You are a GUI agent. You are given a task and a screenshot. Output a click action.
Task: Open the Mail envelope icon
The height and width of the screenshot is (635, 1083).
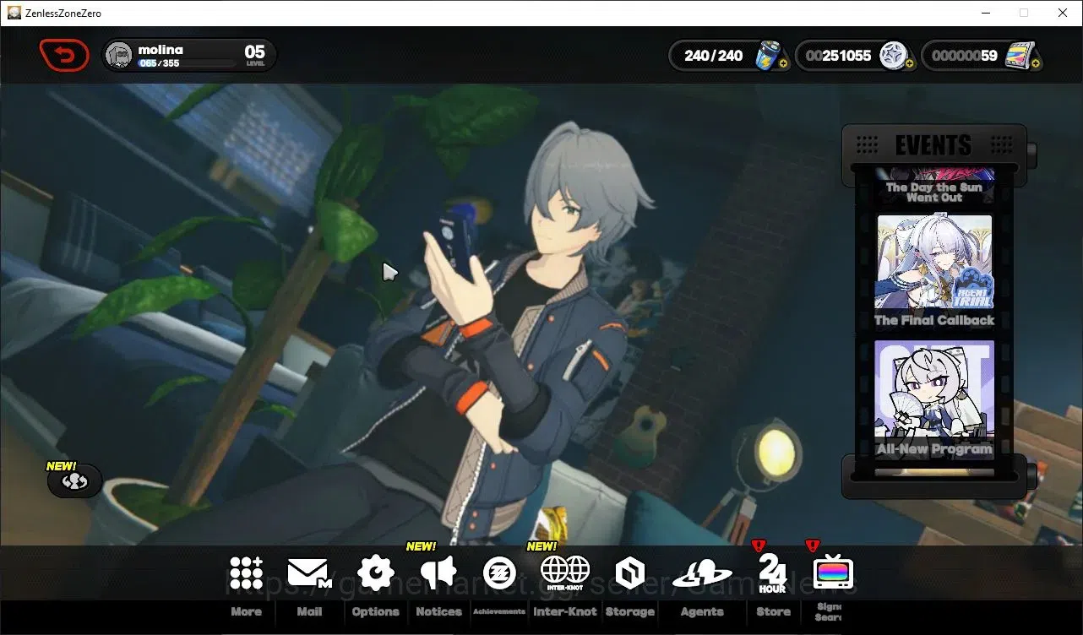click(x=309, y=573)
